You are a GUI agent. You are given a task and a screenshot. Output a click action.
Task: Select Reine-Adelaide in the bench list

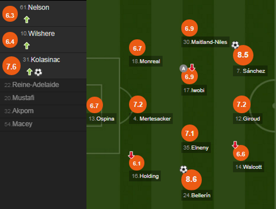(32, 85)
